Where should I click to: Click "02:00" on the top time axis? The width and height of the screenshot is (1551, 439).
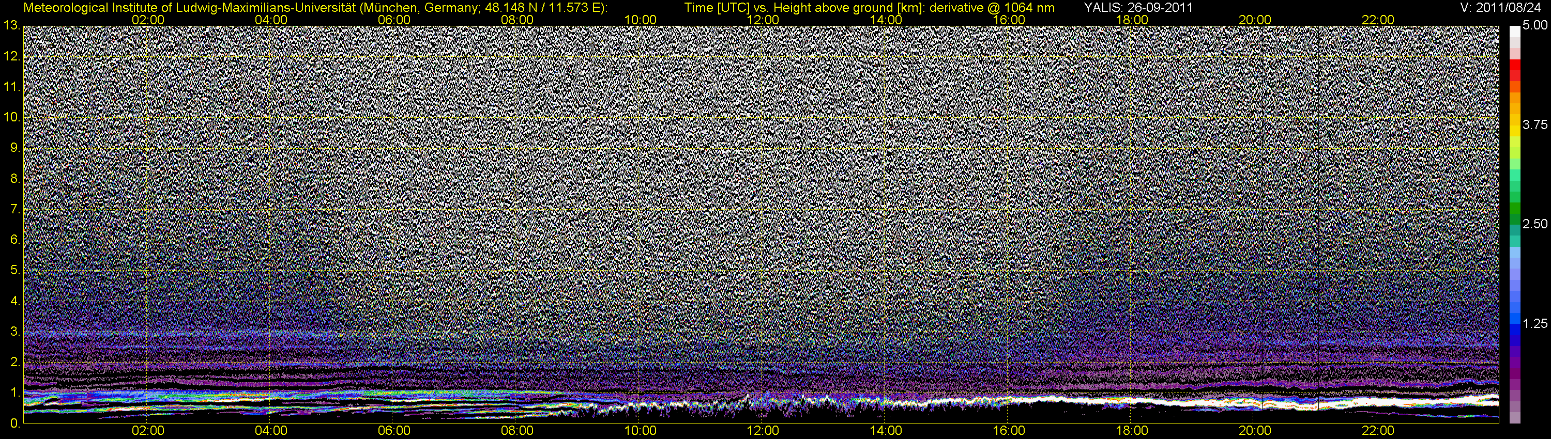(x=148, y=20)
